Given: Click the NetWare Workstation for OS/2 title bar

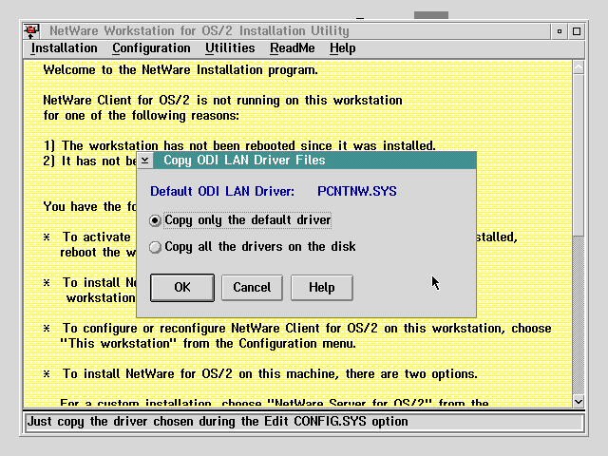Looking at the screenshot, I should pyautogui.click(x=294, y=31).
